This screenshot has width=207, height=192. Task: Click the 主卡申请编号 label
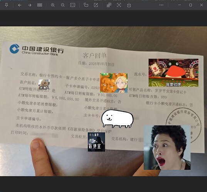[x=28, y=119]
